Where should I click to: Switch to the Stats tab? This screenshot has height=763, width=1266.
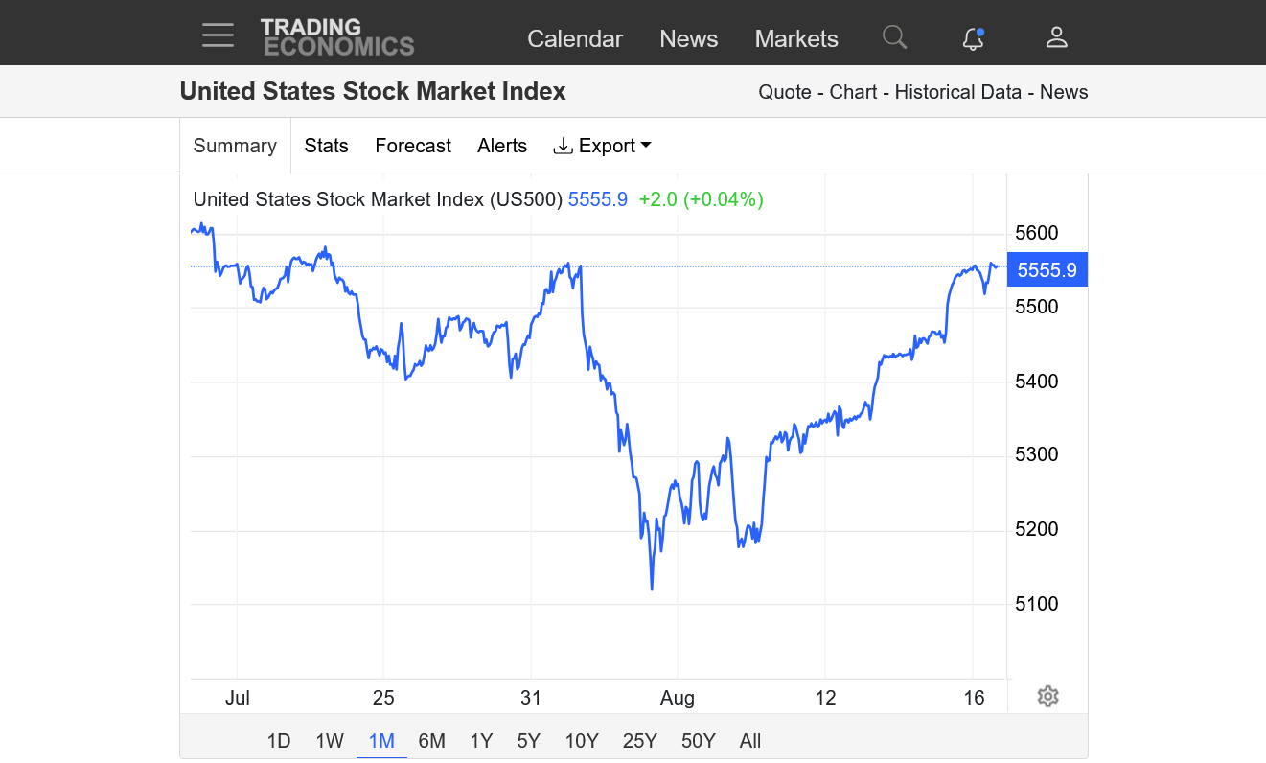click(326, 146)
